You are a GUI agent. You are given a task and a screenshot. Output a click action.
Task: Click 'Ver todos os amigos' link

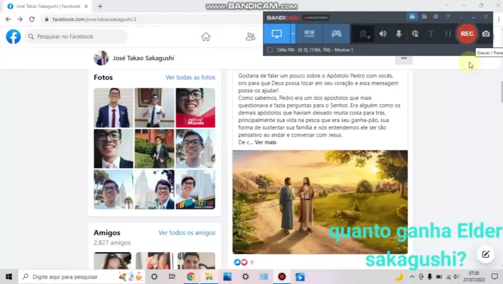coord(186,233)
